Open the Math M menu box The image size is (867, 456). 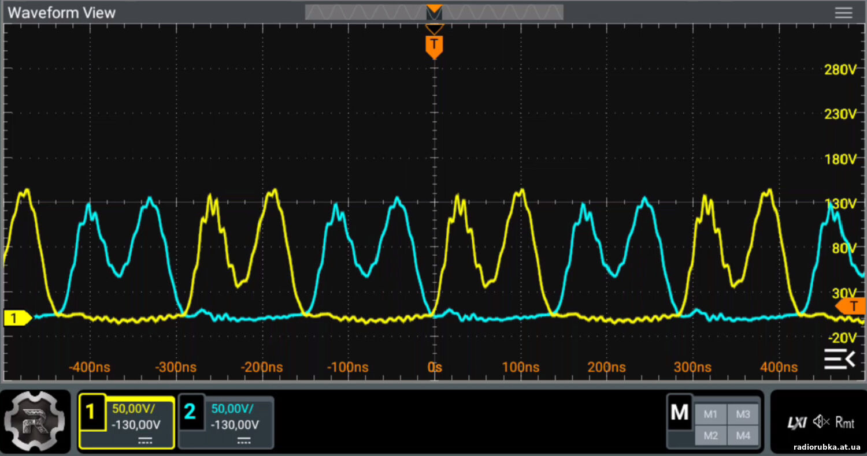pos(680,412)
